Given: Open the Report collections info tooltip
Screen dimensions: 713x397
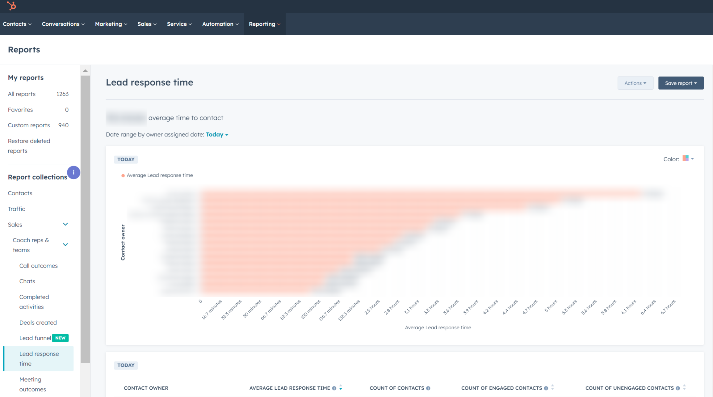Looking at the screenshot, I should point(73,172).
